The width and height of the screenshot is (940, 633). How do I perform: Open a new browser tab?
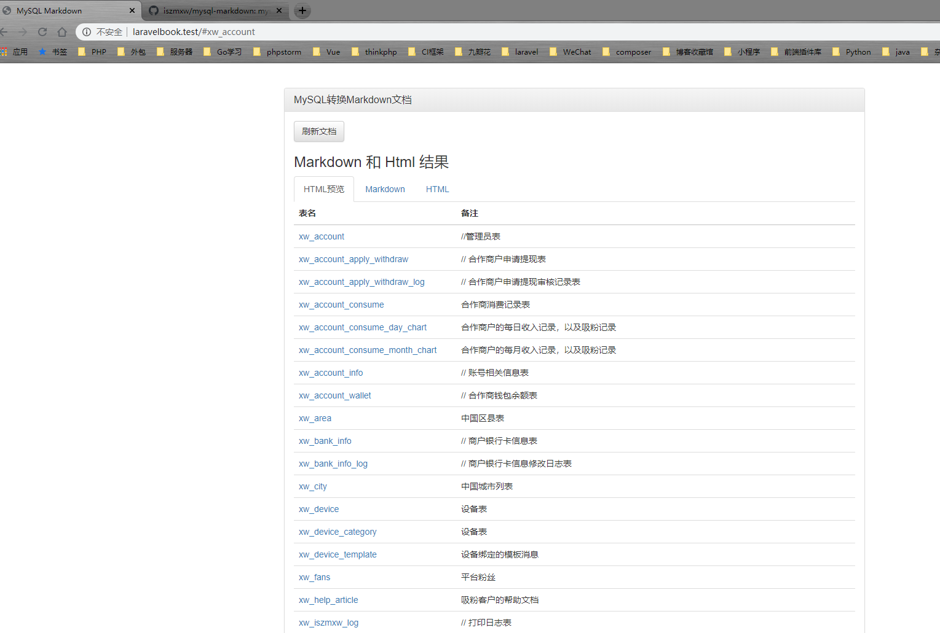[302, 10]
